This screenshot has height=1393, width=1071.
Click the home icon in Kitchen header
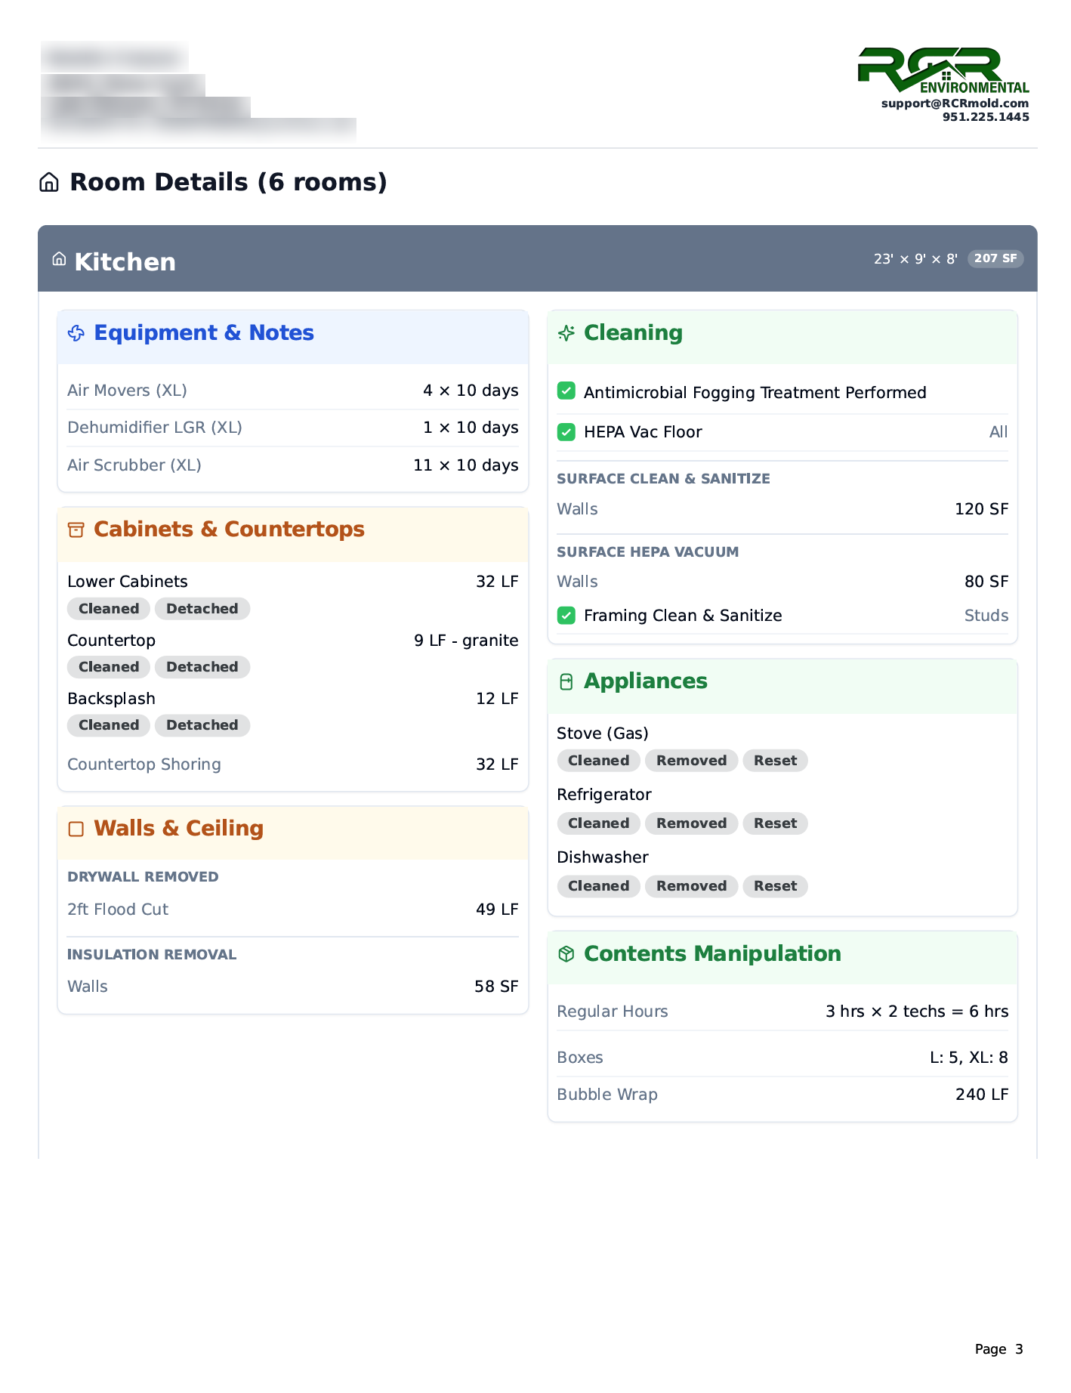[59, 259]
